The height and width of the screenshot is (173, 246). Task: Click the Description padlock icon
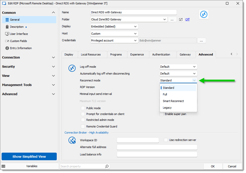[7, 27]
